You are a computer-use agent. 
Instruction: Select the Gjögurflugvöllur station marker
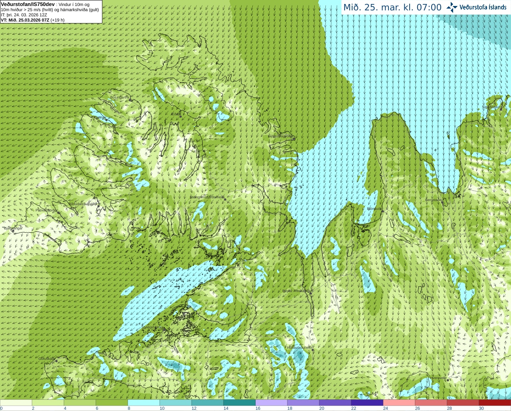[x=293, y=138]
